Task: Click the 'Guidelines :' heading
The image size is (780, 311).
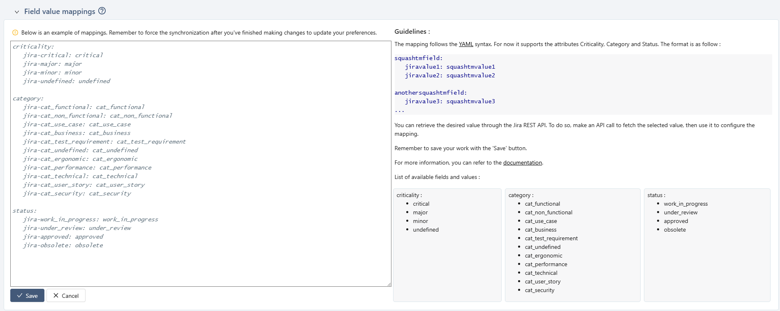Action: 412,31
